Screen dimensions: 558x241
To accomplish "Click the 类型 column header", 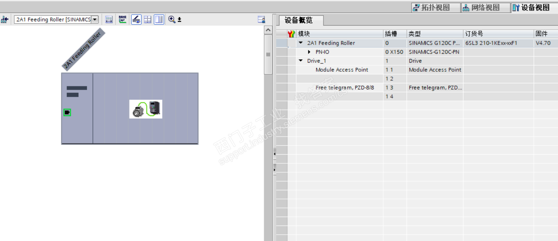I will tap(435, 34).
